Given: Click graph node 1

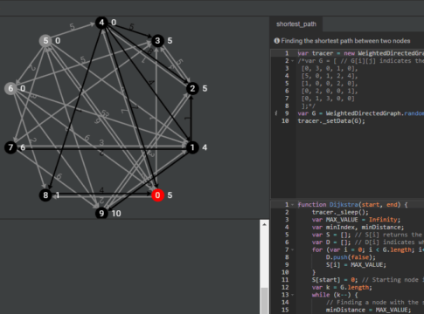Looking at the screenshot, I should point(192,147).
